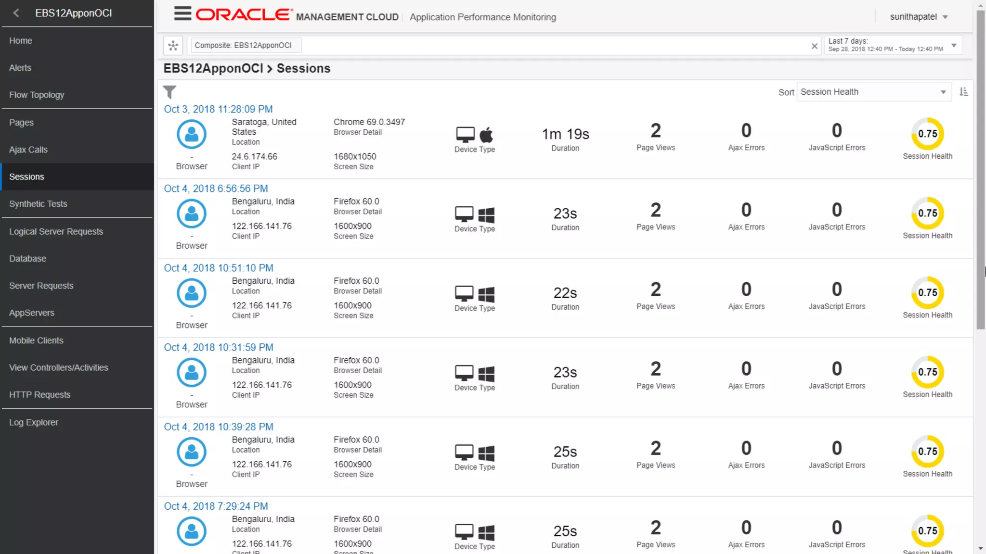Open the Sort by Session Health dropdown
Screen dimensions: 986x554
click(x=874, y=92)
